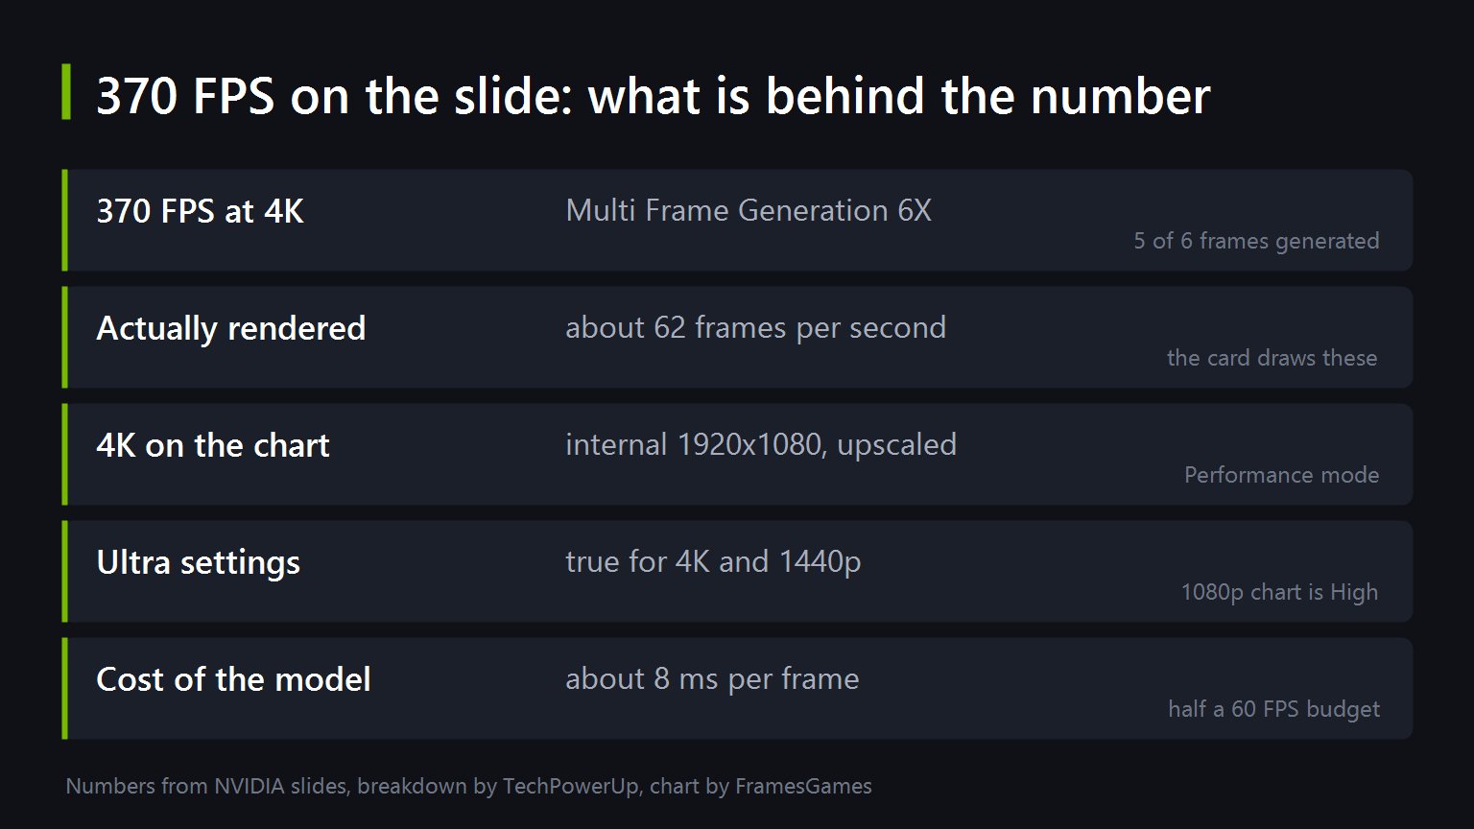
Task: Select 'internal 1920x1080, upscaled' value text
Action: [x=761, y=444]
